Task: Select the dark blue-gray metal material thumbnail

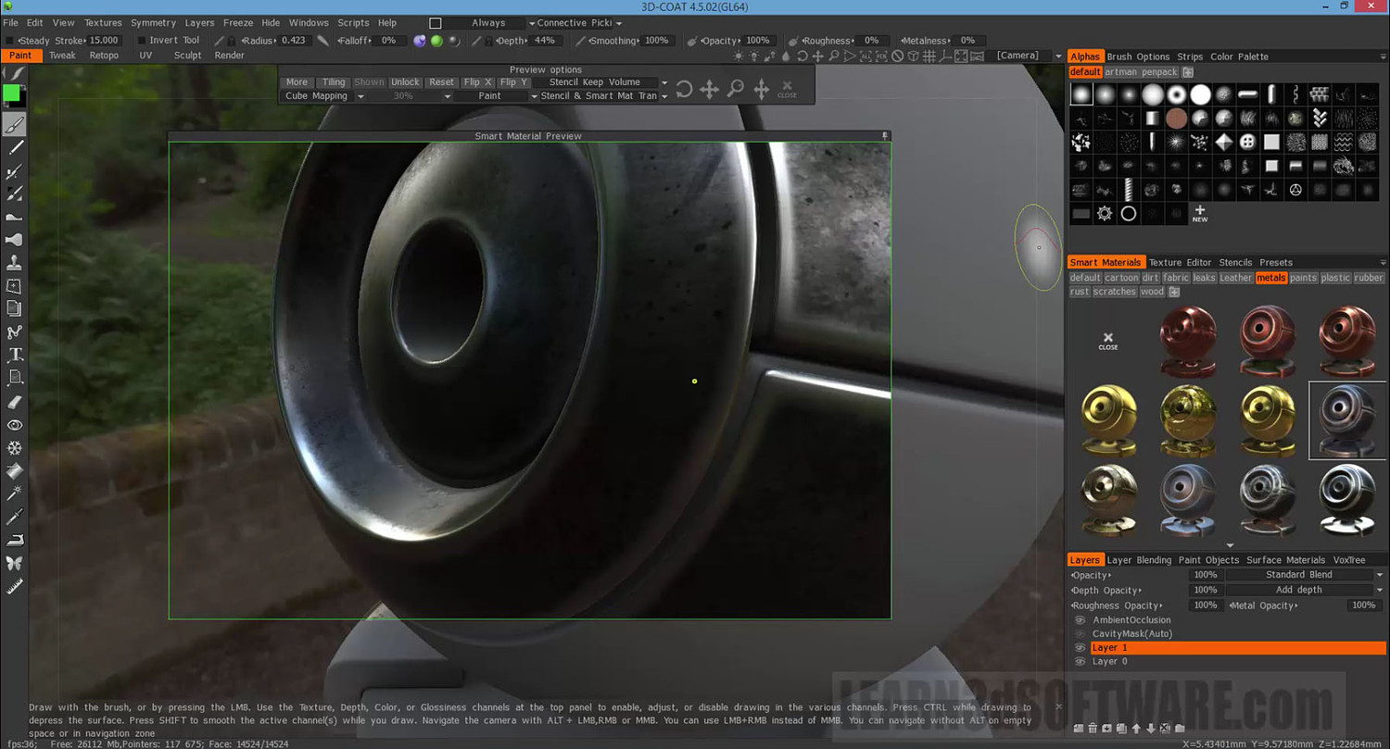Action: pyautogui.click(x=1347, y=420)
